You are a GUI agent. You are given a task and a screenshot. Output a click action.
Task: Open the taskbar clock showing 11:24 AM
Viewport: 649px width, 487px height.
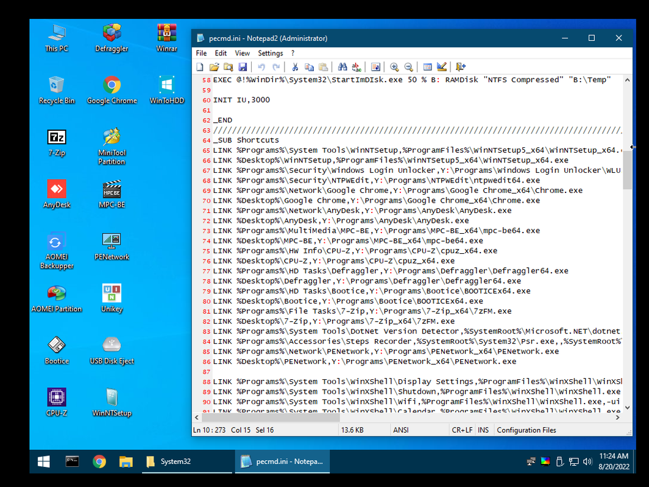click(x=614, y=461)
